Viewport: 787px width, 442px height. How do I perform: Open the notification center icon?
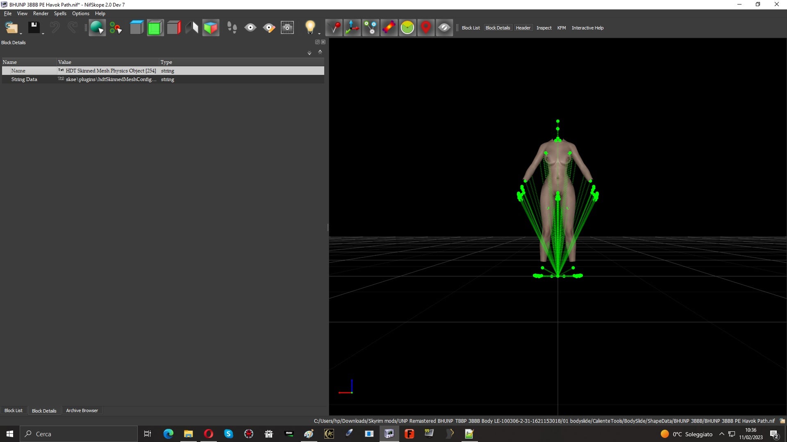pos(774,434)
